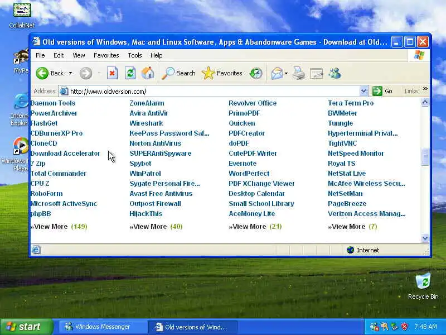
Task: Refresh the page using the toolbar icon
Action: tap(130, 73)
